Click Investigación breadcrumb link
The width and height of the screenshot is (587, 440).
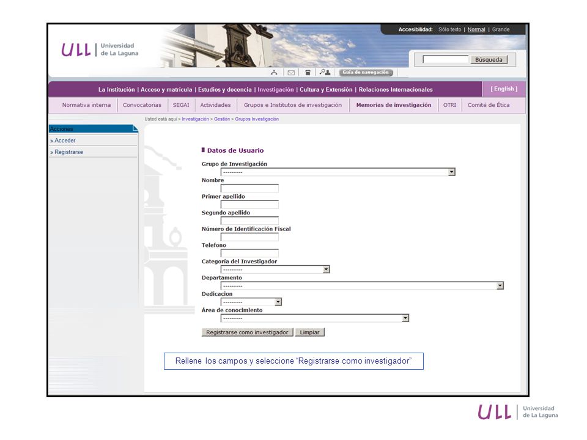pyautogui.click(x=196, y=119)
